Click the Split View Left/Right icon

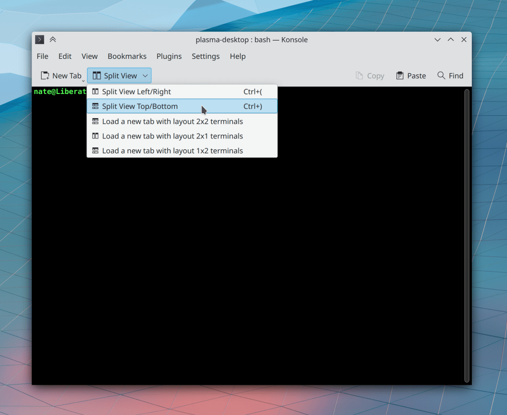pos(96,92)
